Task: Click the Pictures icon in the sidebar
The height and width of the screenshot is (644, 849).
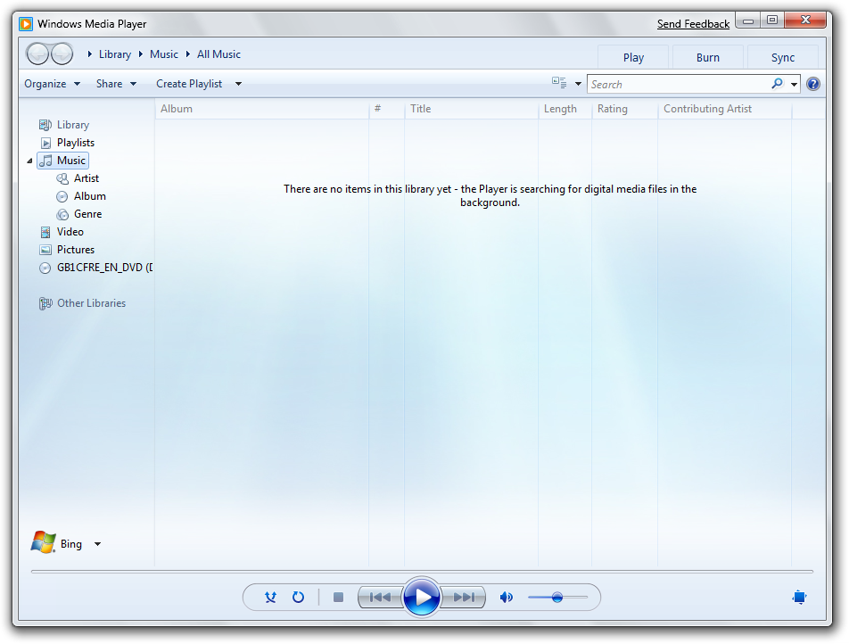Action: [x=45, y=251]
